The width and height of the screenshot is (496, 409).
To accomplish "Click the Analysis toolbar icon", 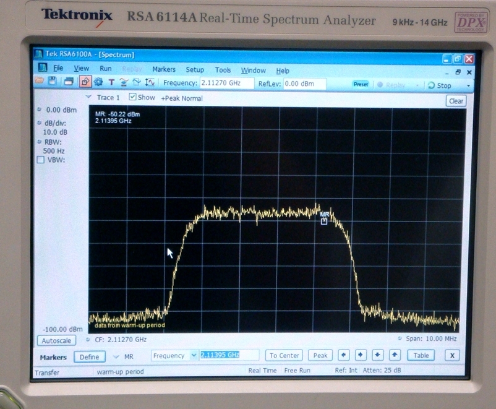I will pos(136,83).
